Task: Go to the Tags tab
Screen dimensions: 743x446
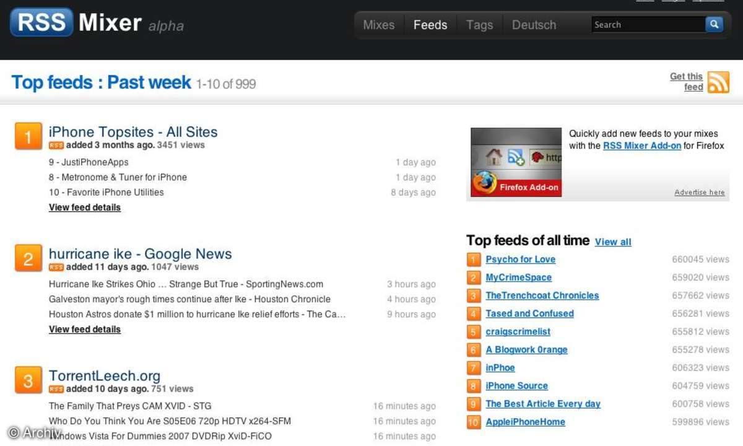Action: coord(480,25)
